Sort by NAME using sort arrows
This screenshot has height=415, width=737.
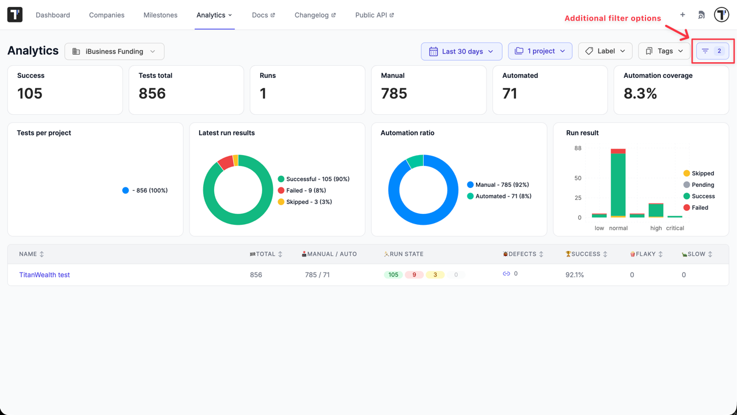point(41,254)
